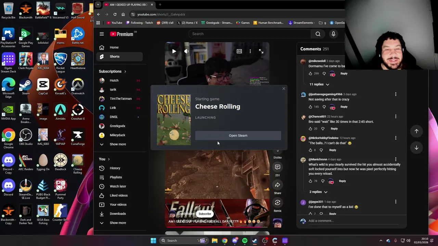Select Shorts in the YouTube sidebar

tap(119, 56)
